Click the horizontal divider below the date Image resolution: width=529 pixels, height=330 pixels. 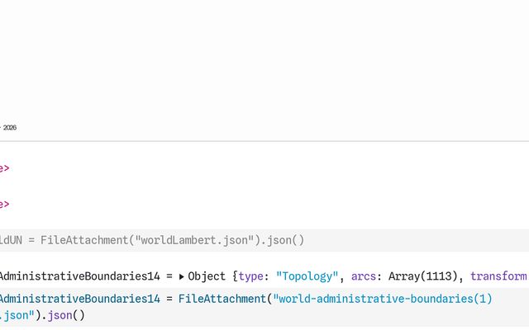[264, 141]
